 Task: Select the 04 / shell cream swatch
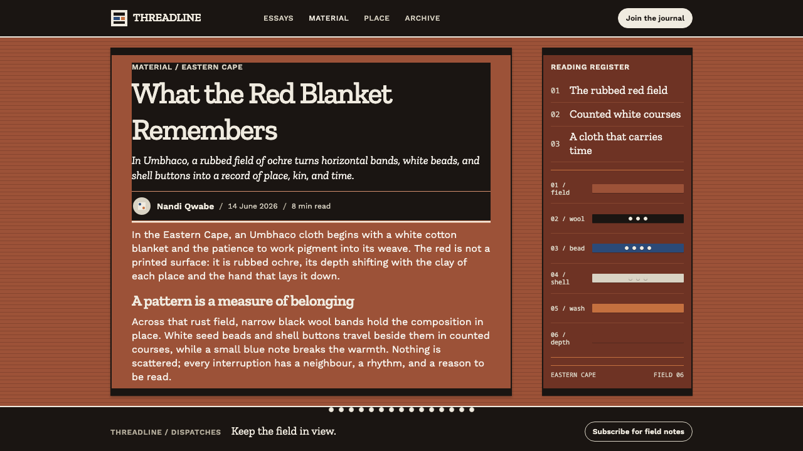638,278
